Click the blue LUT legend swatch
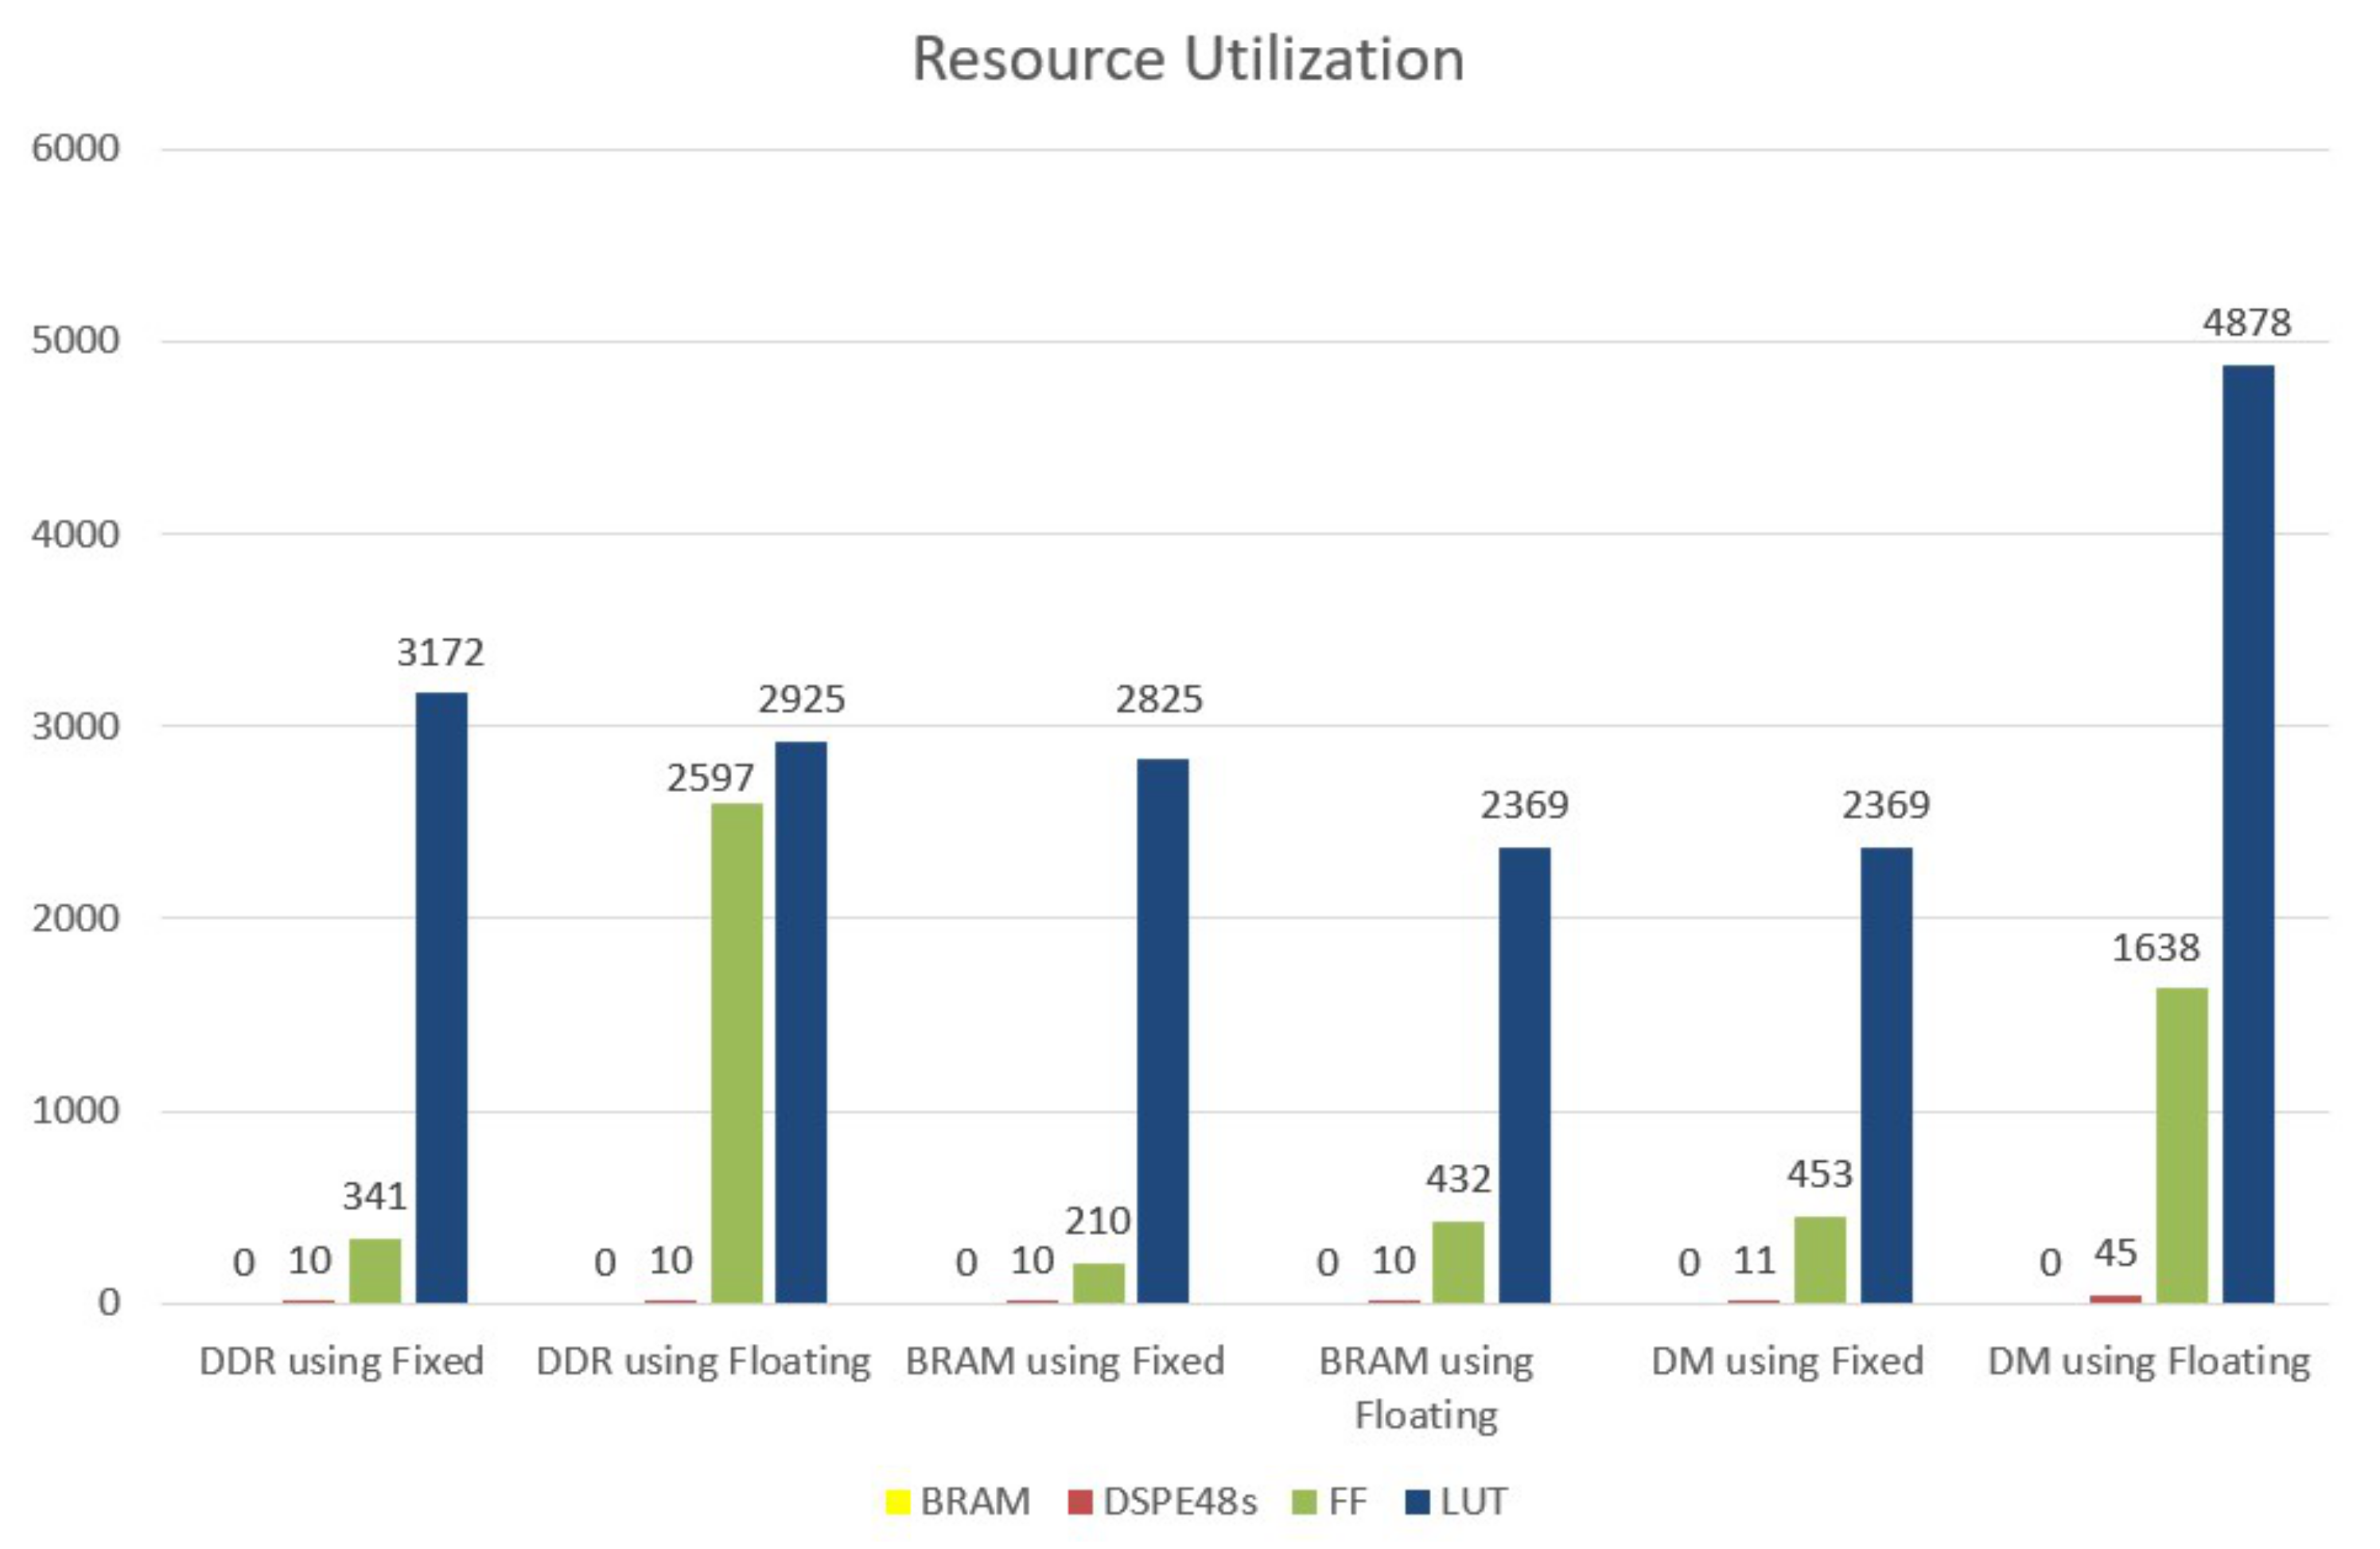Screen dimensions: 2380x1549 coord(1417,1502)
